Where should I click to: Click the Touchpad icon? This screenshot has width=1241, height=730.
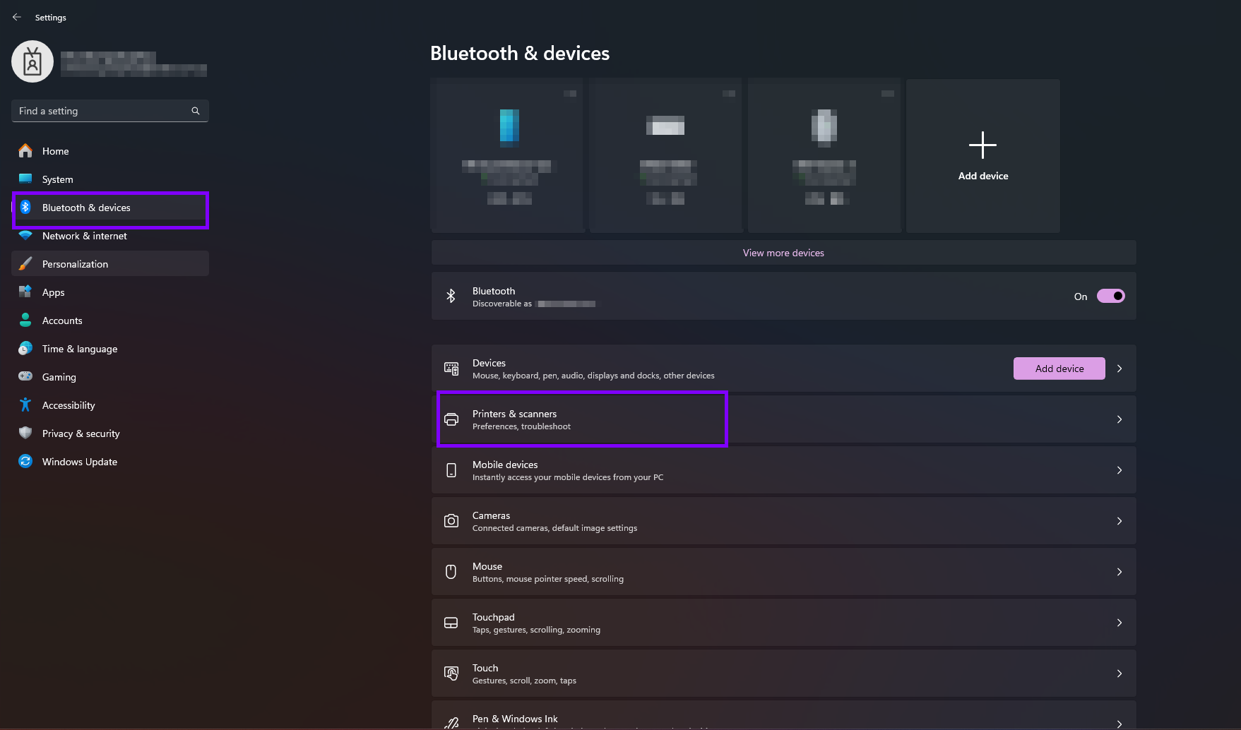click(452, 622)
